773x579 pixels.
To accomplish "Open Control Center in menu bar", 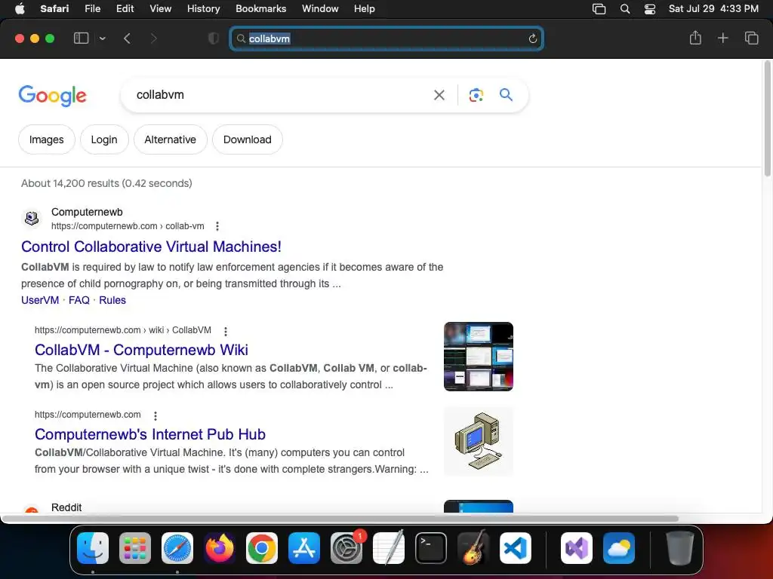I will click(x=650, y=9).
